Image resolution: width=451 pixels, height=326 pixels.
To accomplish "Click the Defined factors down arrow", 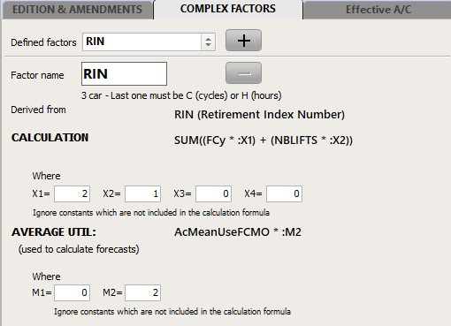I will [209, 45].
